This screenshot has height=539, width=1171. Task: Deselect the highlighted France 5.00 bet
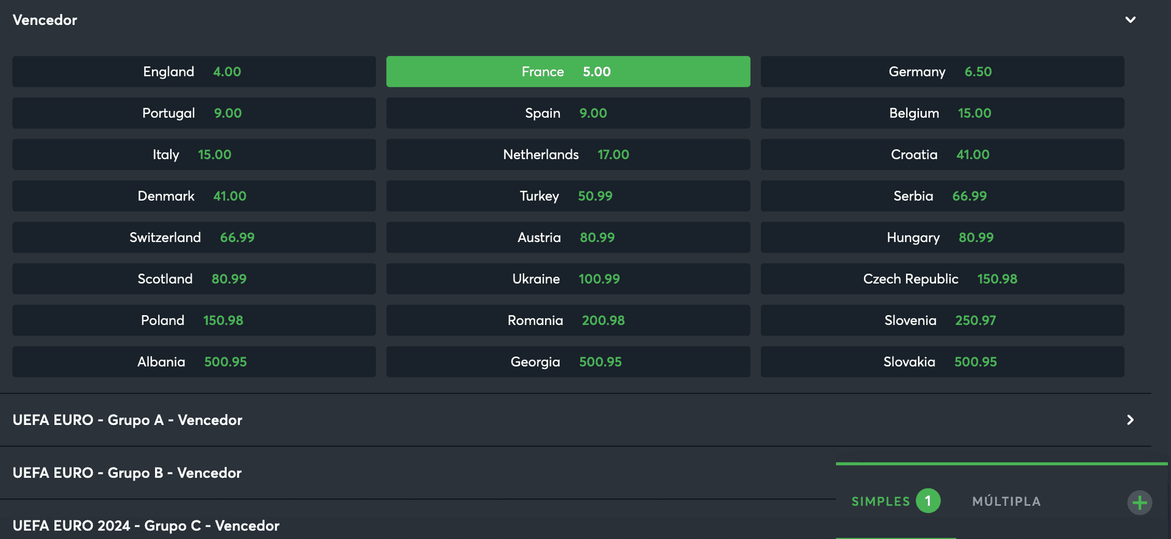568,71
